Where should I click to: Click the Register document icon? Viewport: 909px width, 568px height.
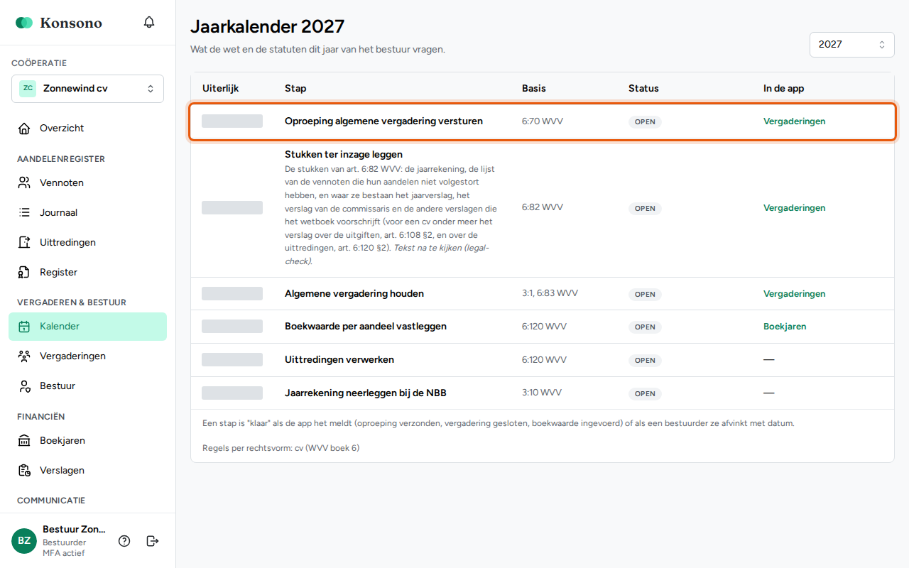(25, 273)
